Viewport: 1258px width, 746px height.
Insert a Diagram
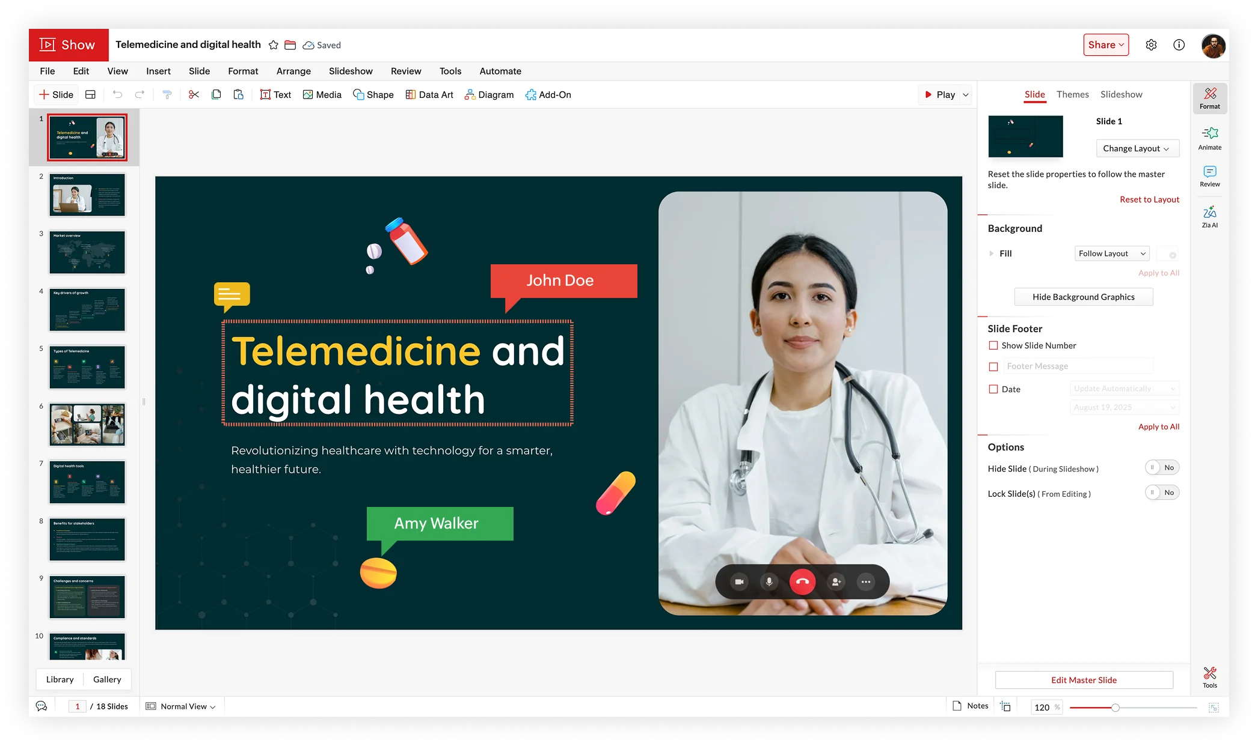pos(489,94)
